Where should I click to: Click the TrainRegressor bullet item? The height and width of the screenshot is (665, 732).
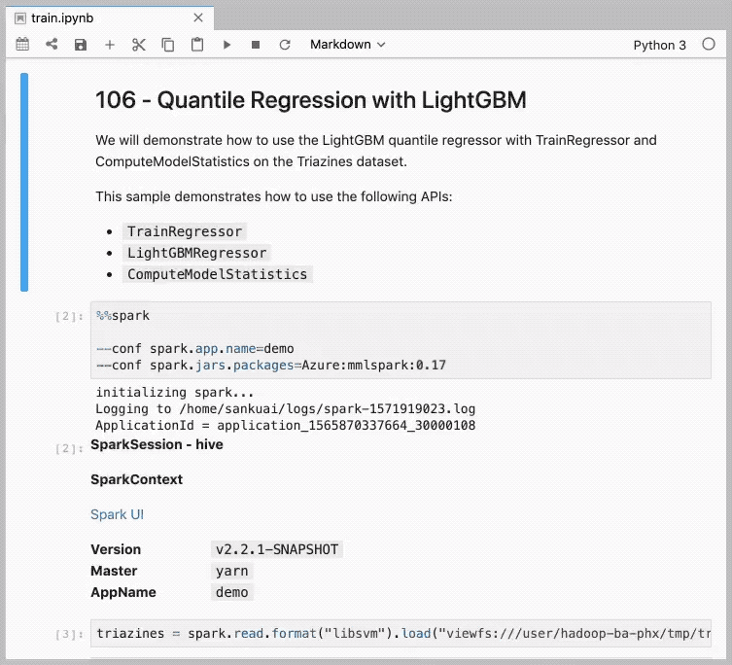(185, 231)
